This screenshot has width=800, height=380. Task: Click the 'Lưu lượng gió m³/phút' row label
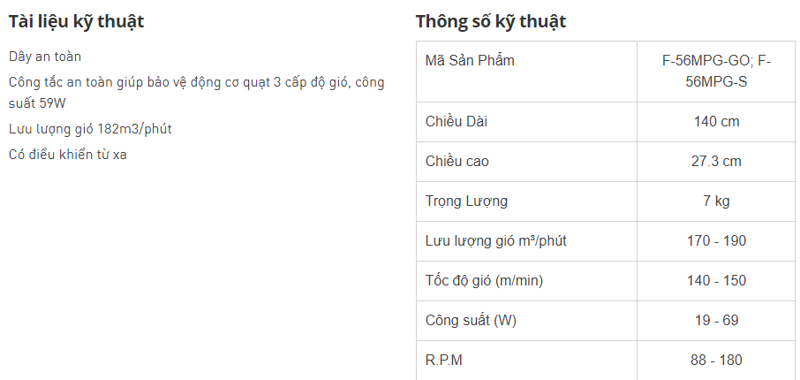click(496, 240)
